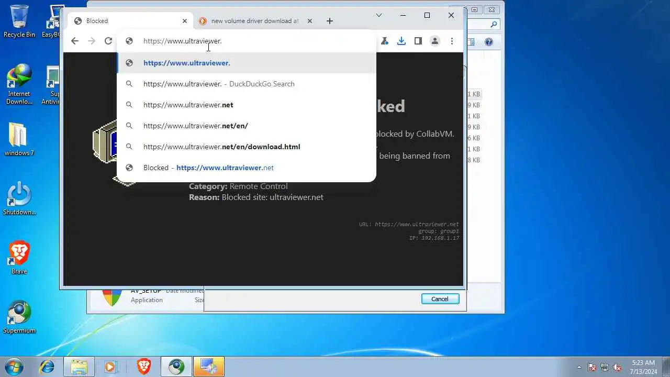The width and height of the screenshot is (670, 377).
Task: Click the muted volume tray icon
Action: click(x=618, y=367)
